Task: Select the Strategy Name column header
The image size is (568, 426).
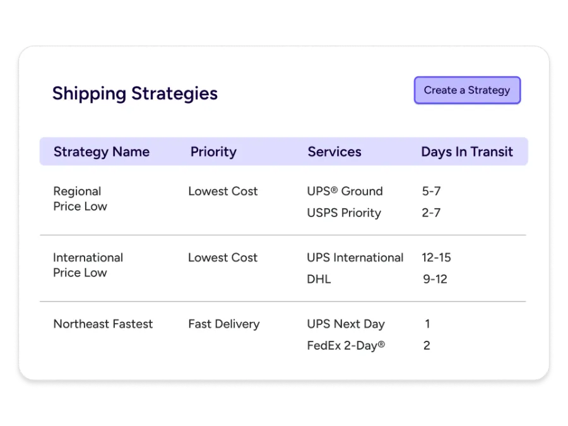Action: pos(102,151)
